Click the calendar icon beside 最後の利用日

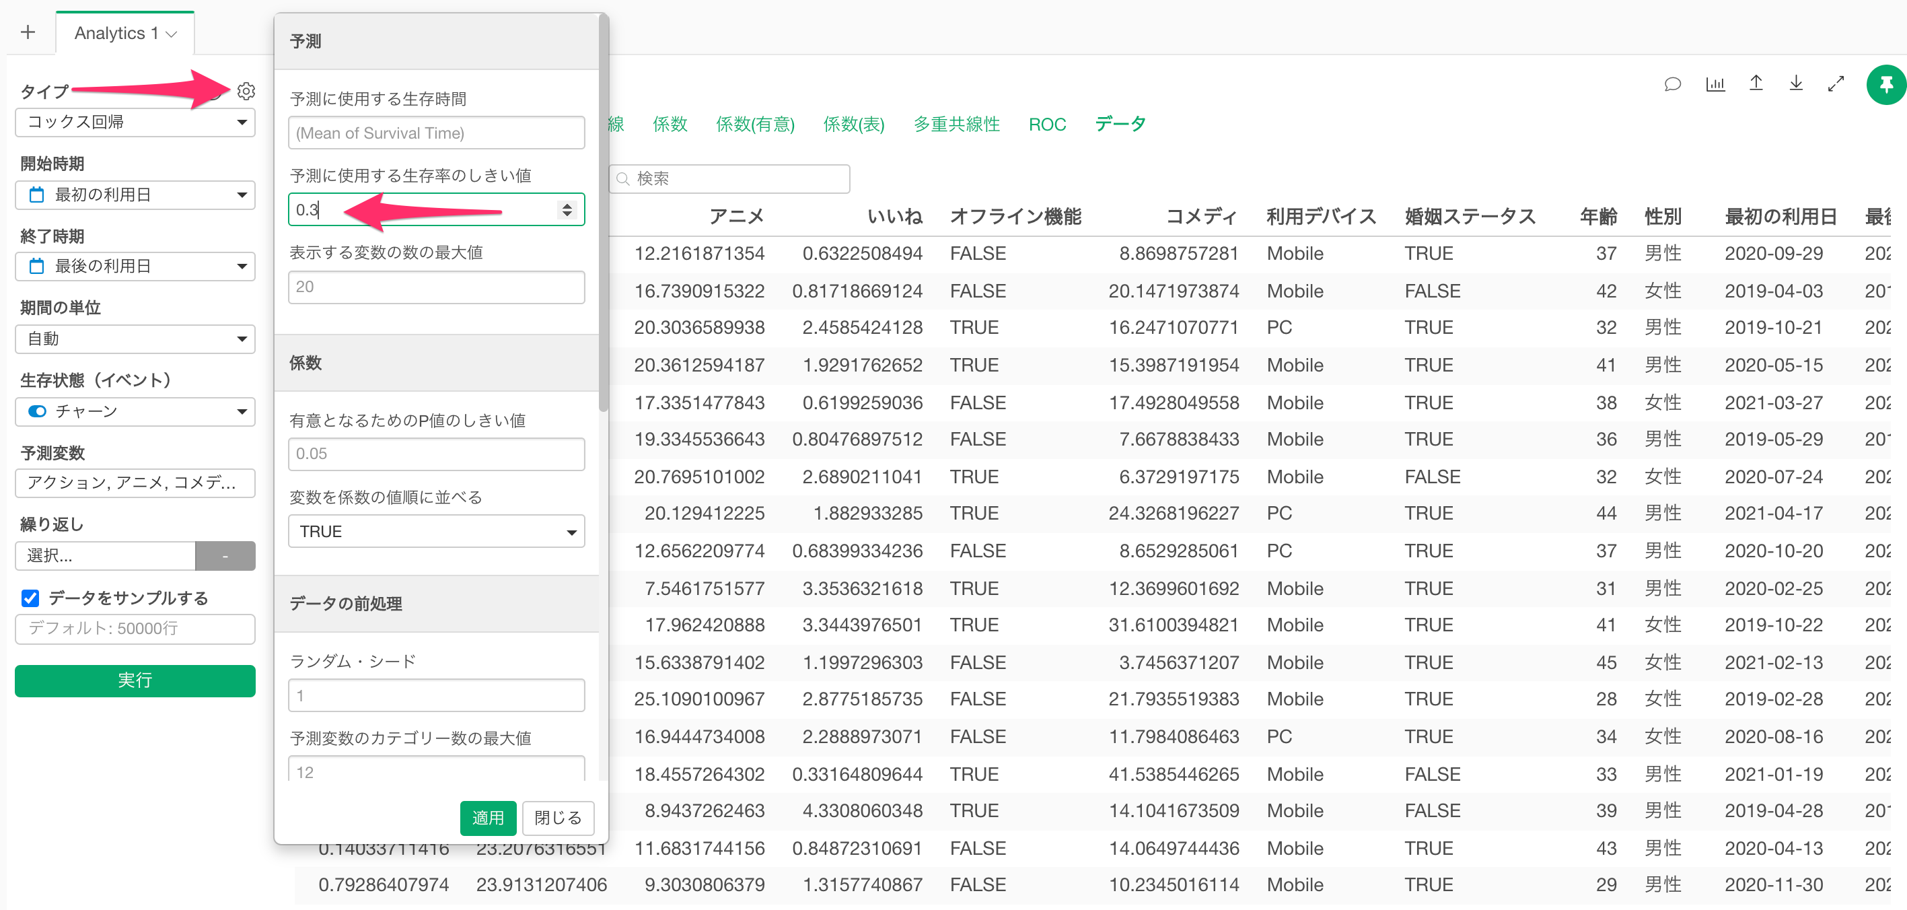click(x=36, y=266)
